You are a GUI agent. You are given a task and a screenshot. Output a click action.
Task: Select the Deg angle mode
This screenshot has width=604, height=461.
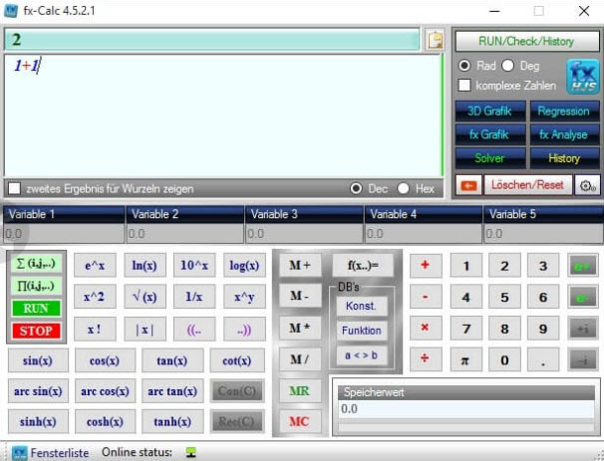pos(507,66)
